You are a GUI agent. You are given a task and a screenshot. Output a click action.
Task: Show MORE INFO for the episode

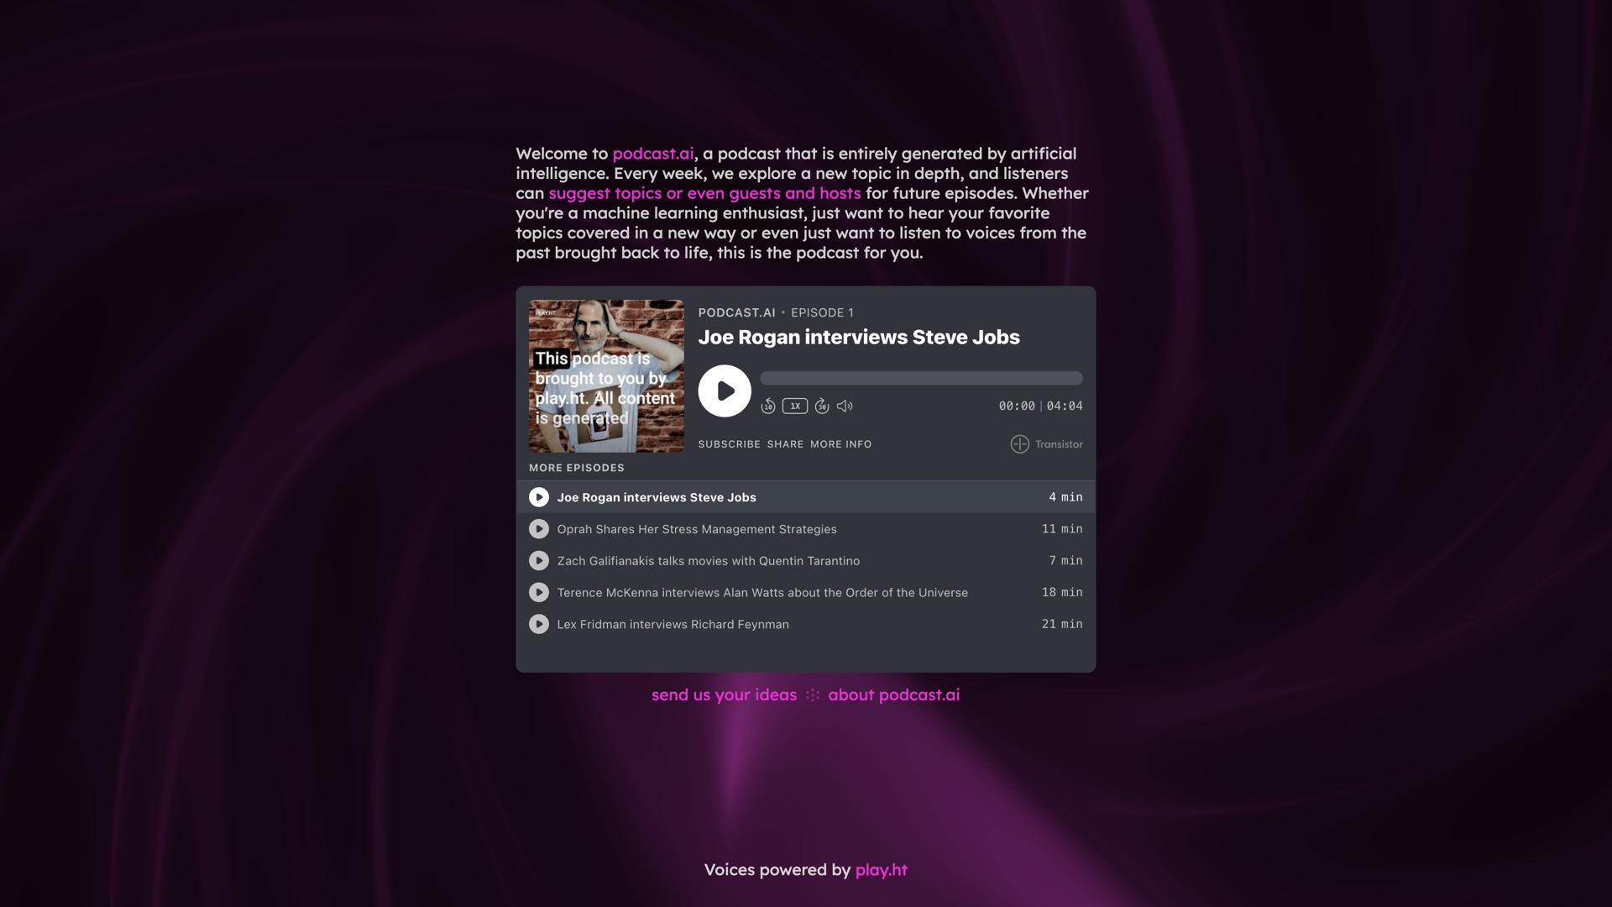pyautogui.click(x=840, y=444)
